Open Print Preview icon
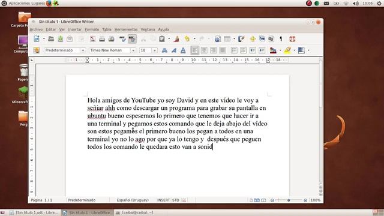The height and width of the screenshot is (216, 384). tap(111, 38)
